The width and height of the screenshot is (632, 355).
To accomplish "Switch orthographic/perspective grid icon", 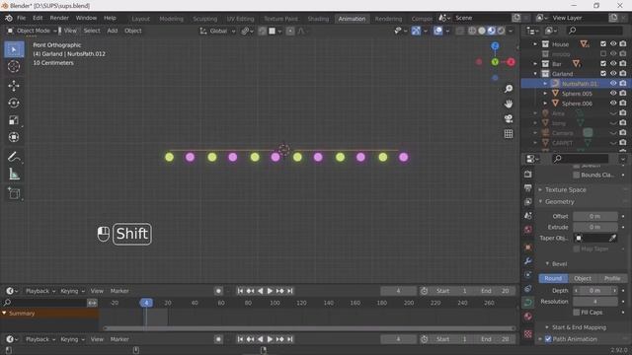I will coord(509,134).
